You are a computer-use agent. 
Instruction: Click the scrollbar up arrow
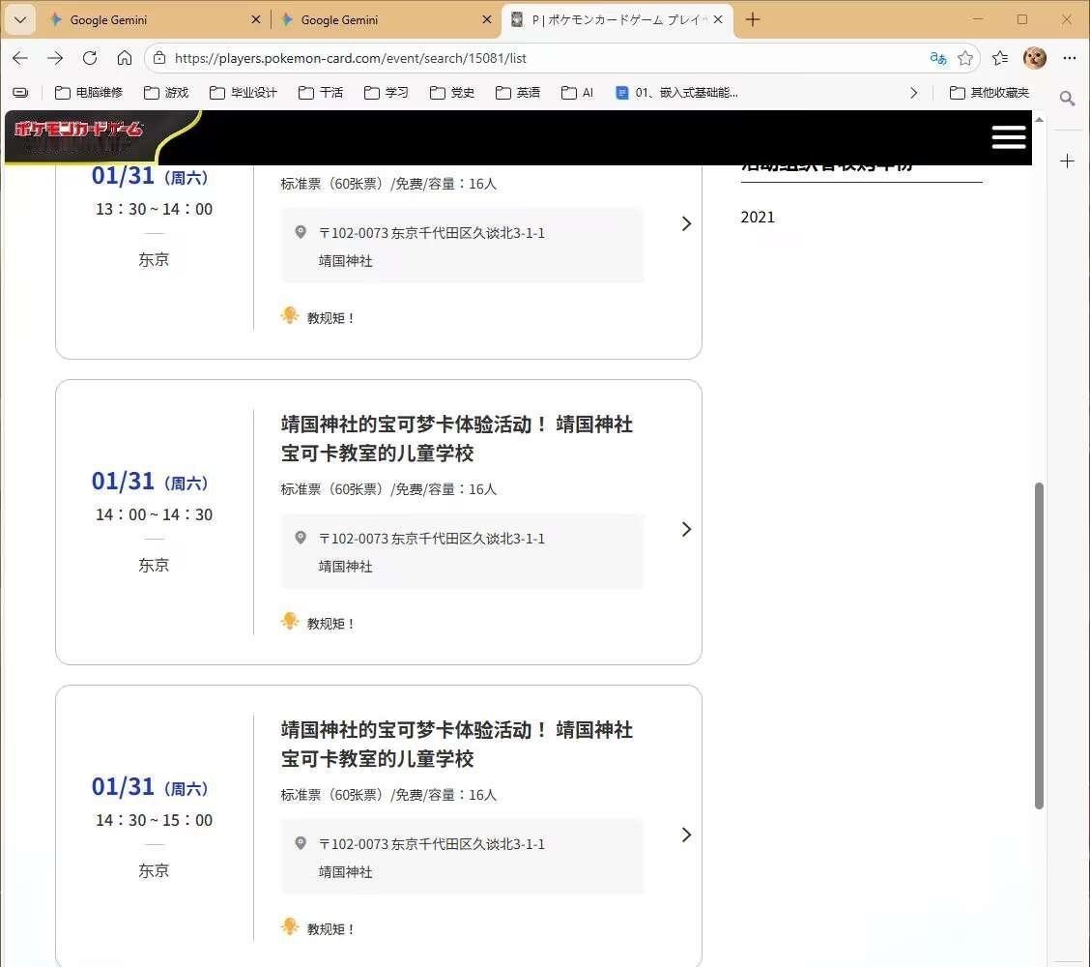click(x=1039, y=120)
